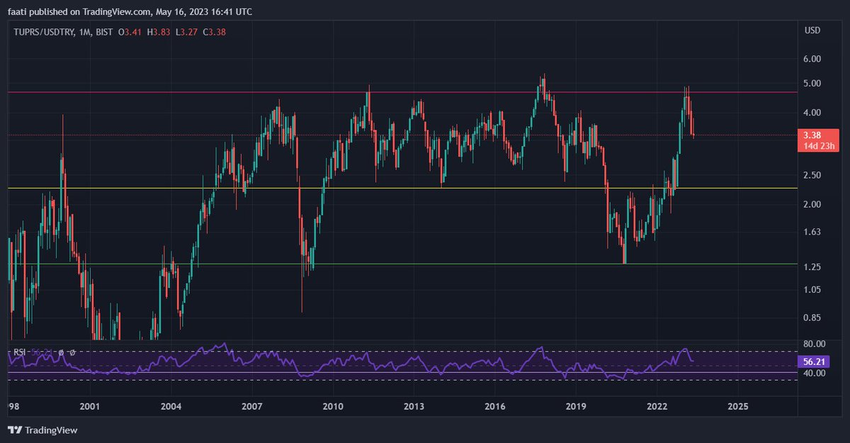Click the 2007 time axis label
The image size is (850, 443).
pyautogui.click(x=252, y=406)
